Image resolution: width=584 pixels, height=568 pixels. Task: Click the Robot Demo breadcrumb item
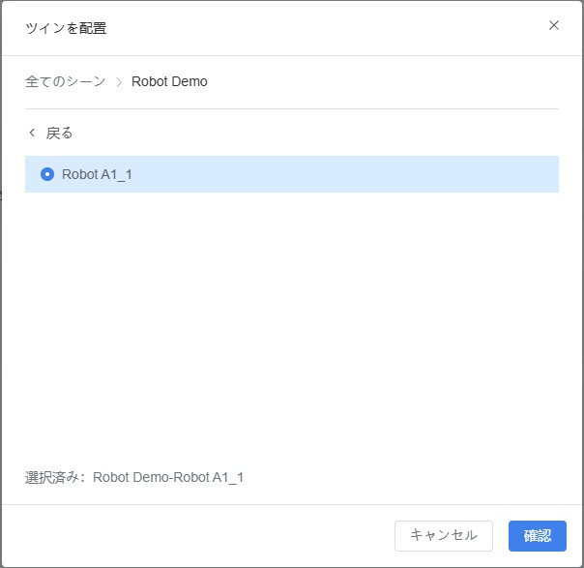[169, 81]
